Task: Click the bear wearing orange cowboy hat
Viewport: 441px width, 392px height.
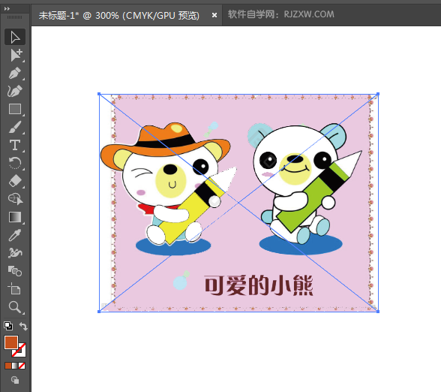Action: coord(168,185)
